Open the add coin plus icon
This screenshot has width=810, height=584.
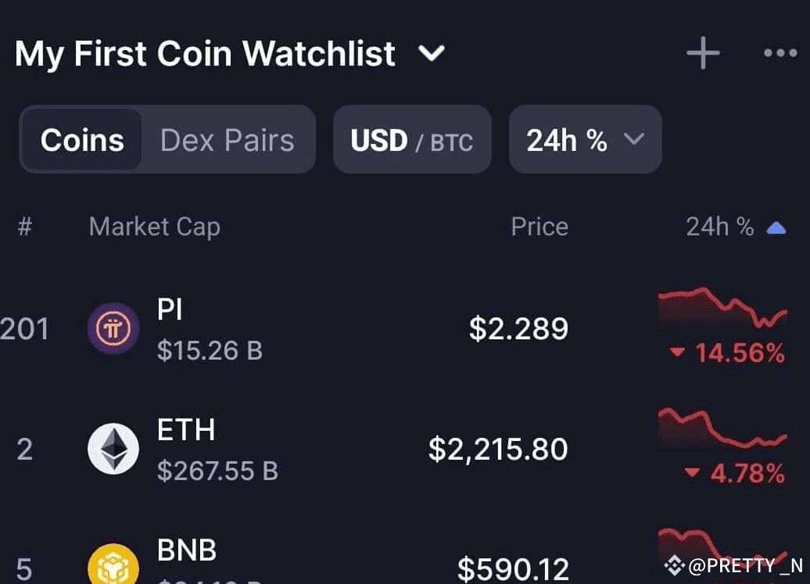click(x=701, y=52)
